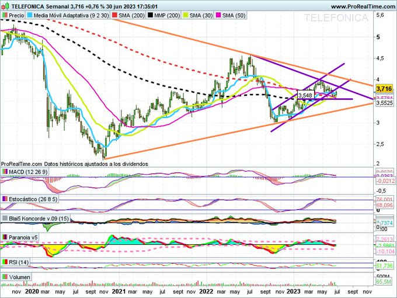Screen dimensions: 397x298
Task: Select the Volumen panel label
Action: (19, 277)
